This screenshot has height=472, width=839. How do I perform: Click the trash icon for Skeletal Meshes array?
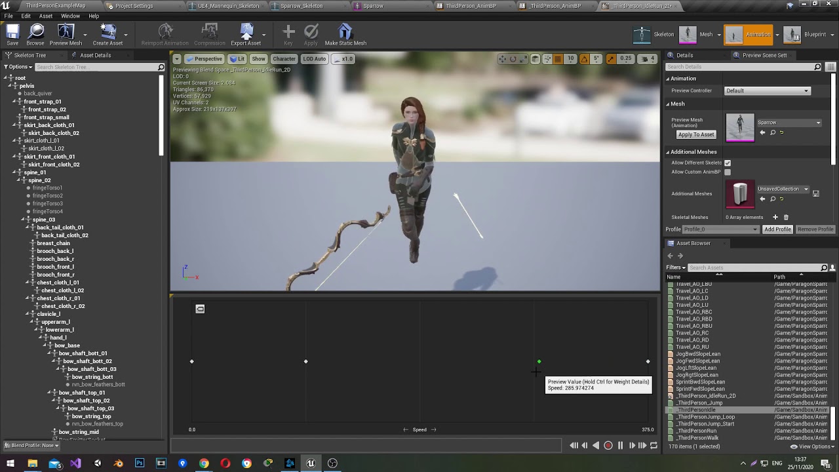coord(786,217)
